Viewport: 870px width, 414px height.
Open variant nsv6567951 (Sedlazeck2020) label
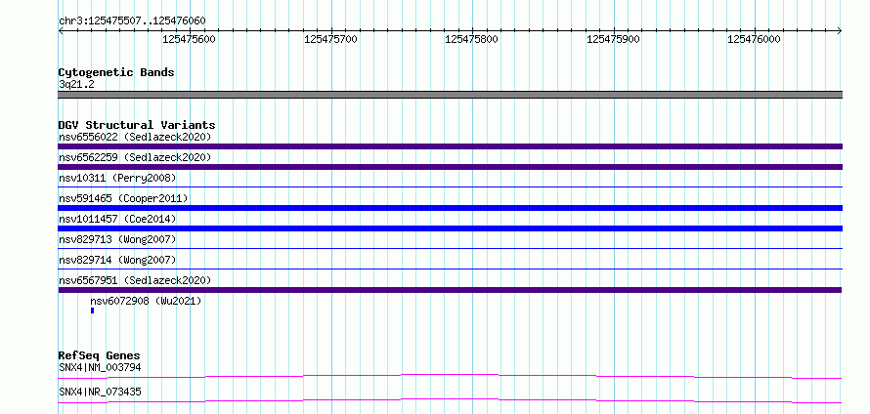point(135,280)
